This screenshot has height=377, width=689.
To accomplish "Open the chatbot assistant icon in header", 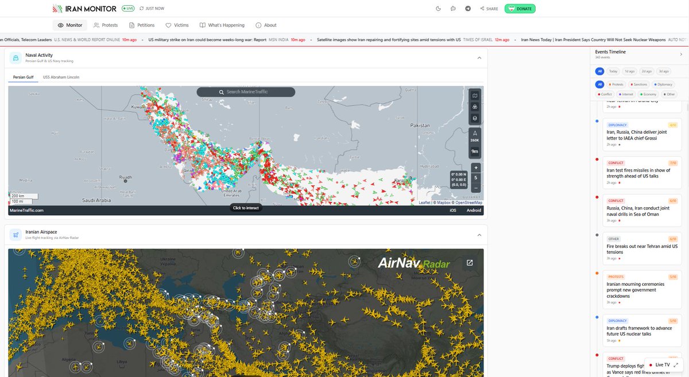I will [x=453, y=9].
